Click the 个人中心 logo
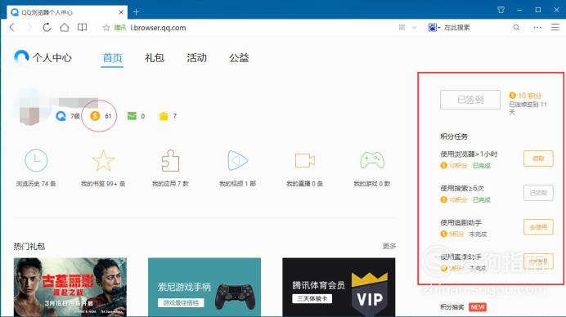This screenshot has height=317, width=566. [x=43, y=57]
